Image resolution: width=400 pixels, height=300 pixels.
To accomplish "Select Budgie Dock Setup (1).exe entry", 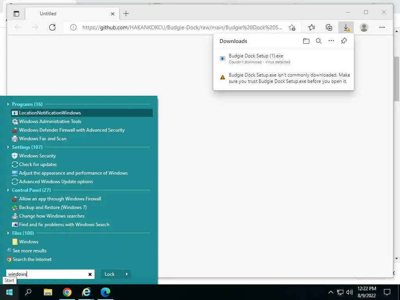I will 284,59.
